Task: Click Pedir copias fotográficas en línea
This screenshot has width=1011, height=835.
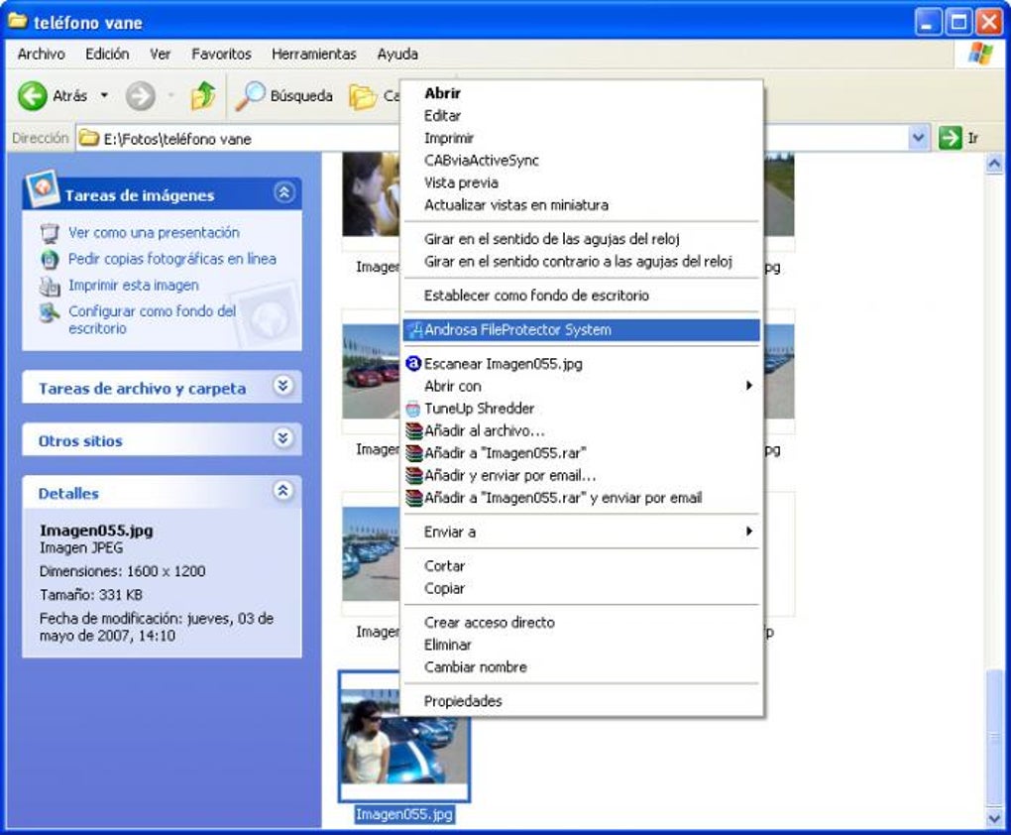Action: (172, 259)
